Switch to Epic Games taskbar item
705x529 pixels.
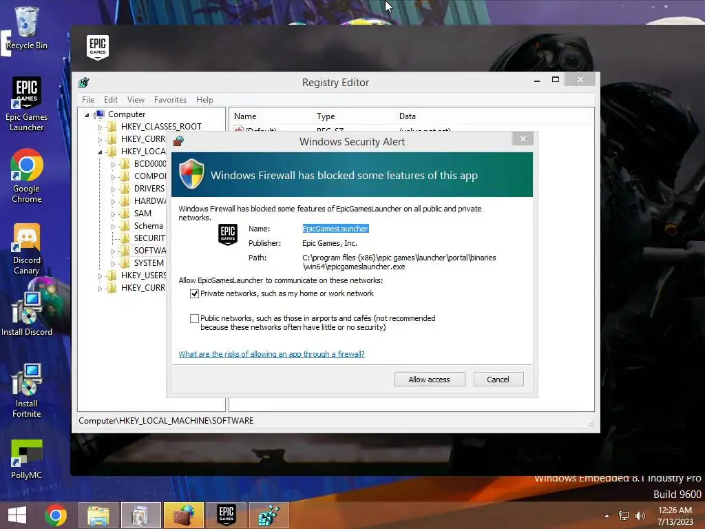click(x=226, y=515)
